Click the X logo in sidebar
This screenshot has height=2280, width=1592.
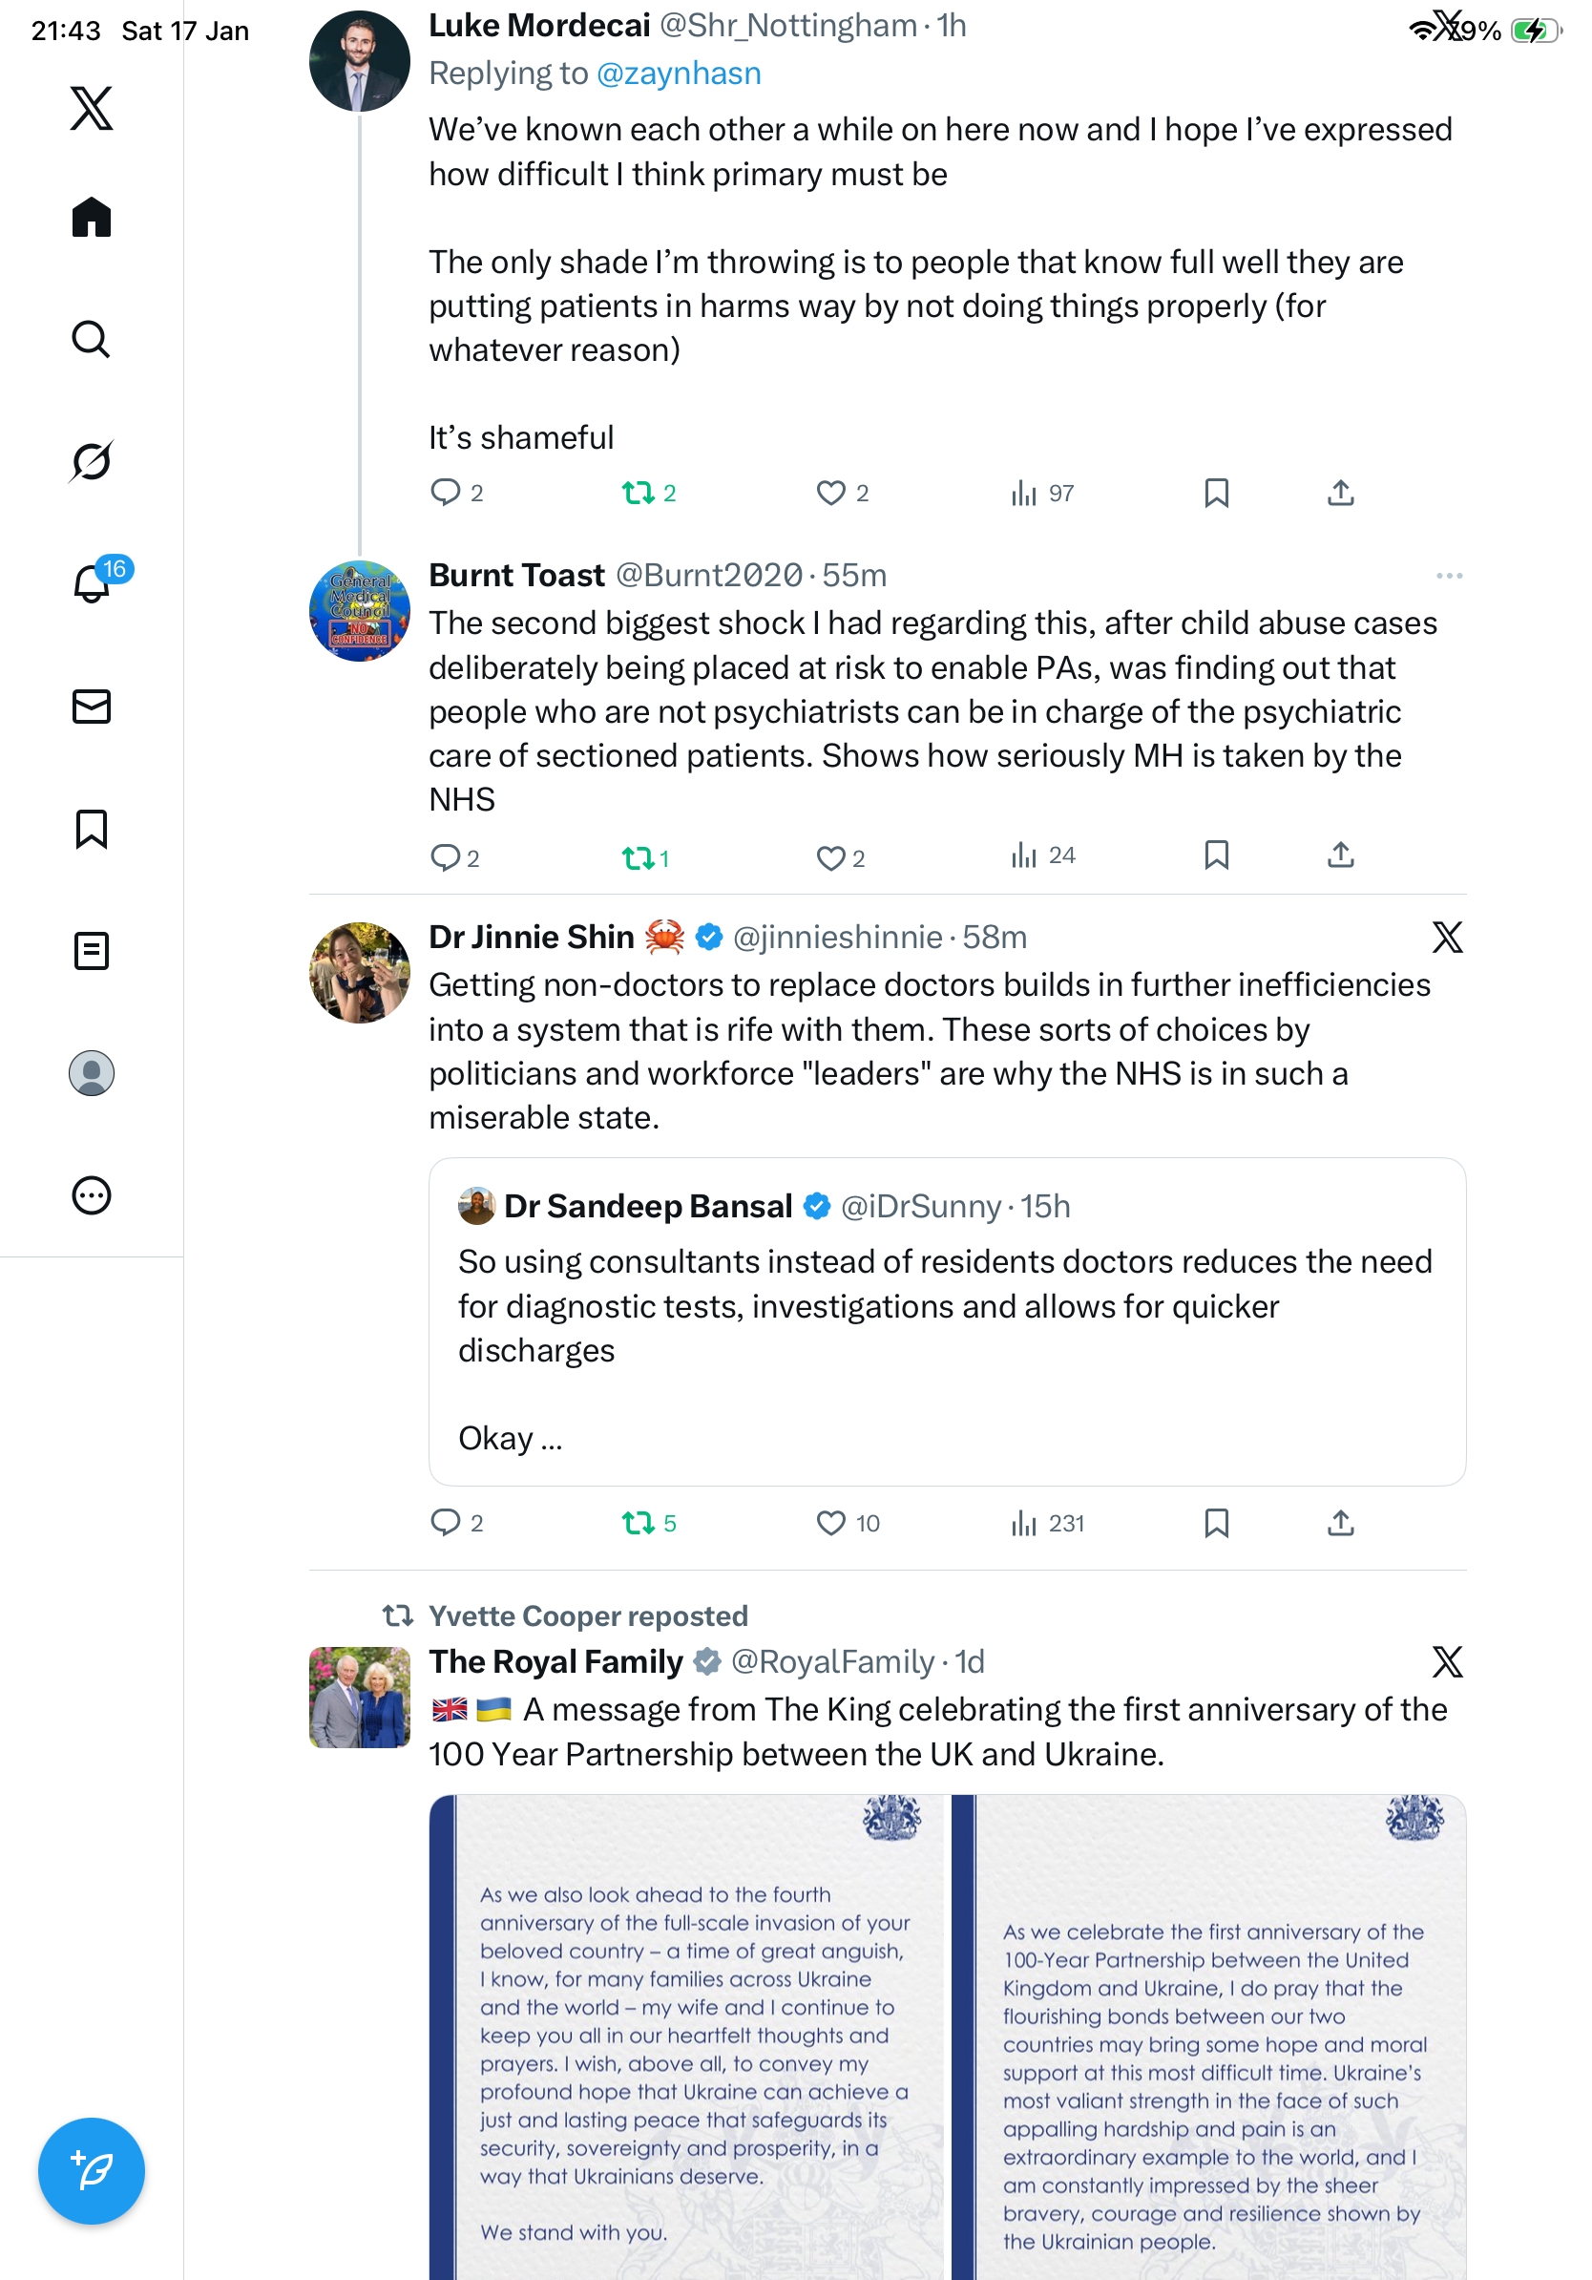click(x=92, y=107)
